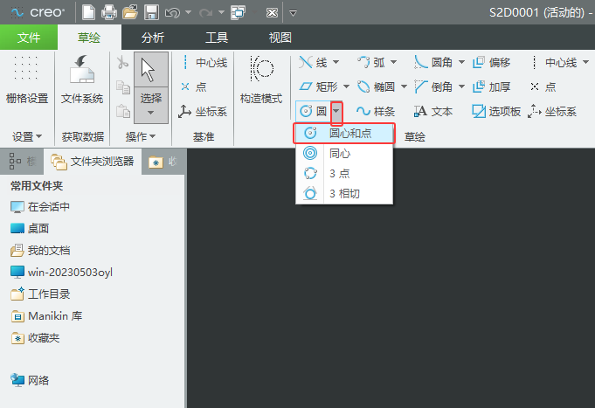The image size is (595, 408).
Task: Click 坐标系 in the 基准 group
Action: 203,112
